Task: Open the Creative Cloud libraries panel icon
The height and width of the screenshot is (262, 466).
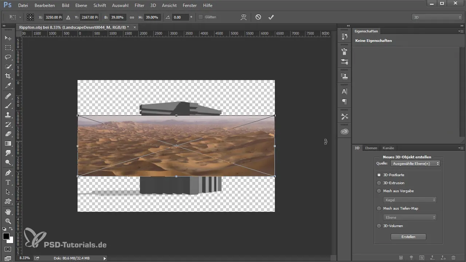Action: point(344,132)
